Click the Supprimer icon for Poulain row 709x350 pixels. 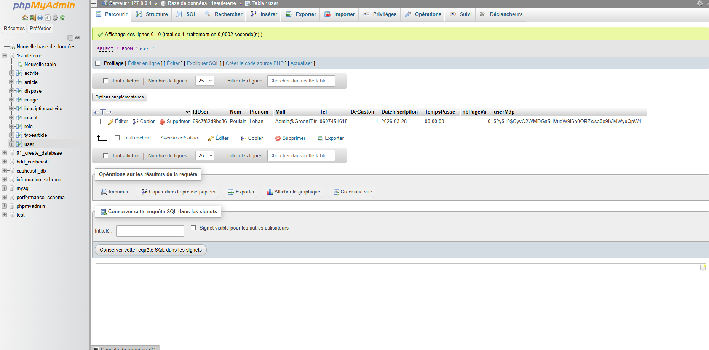click(x=162, y=122)
